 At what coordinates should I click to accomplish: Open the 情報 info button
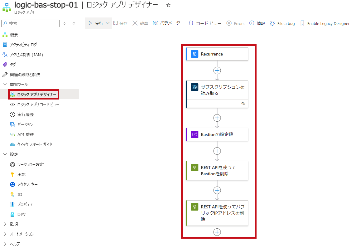tap(257, 23)
